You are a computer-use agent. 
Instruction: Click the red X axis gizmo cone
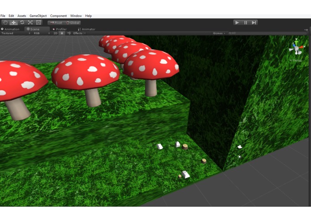tap(301, 47)
